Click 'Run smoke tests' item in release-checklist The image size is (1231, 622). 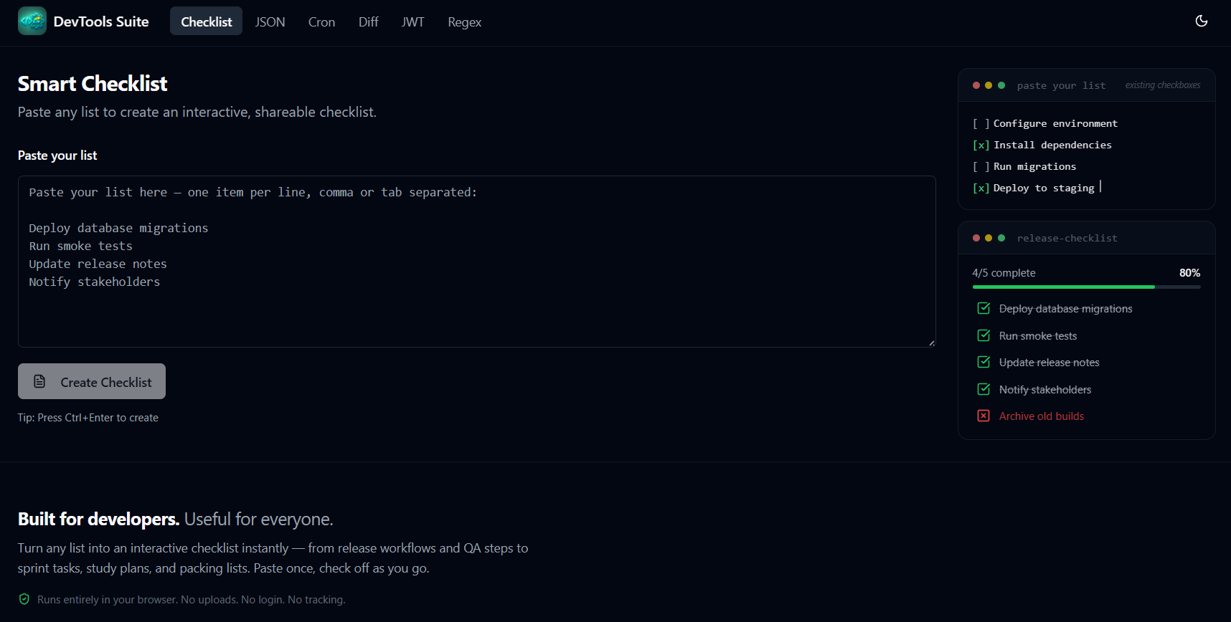tap(1038, 336)
